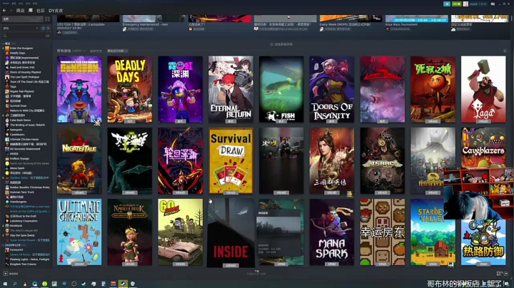This screenshot has height=288, width=514.
Task: Open the INSIDE game cover
Action: (x=231, y=232)
